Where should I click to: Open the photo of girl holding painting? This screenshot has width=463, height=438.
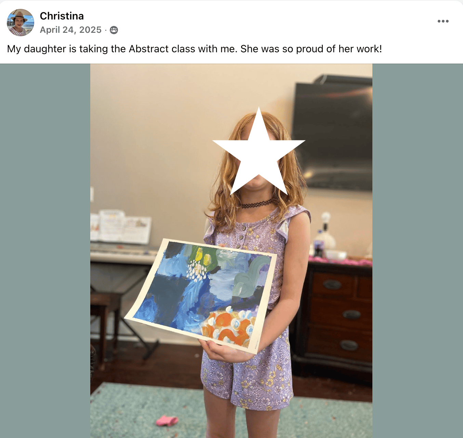coord(231,251)
